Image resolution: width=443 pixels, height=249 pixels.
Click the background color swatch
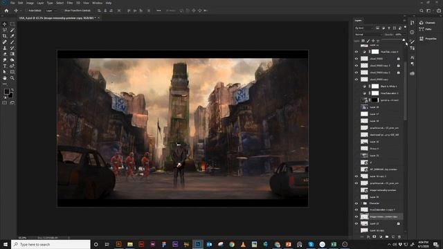click(11, 95)
